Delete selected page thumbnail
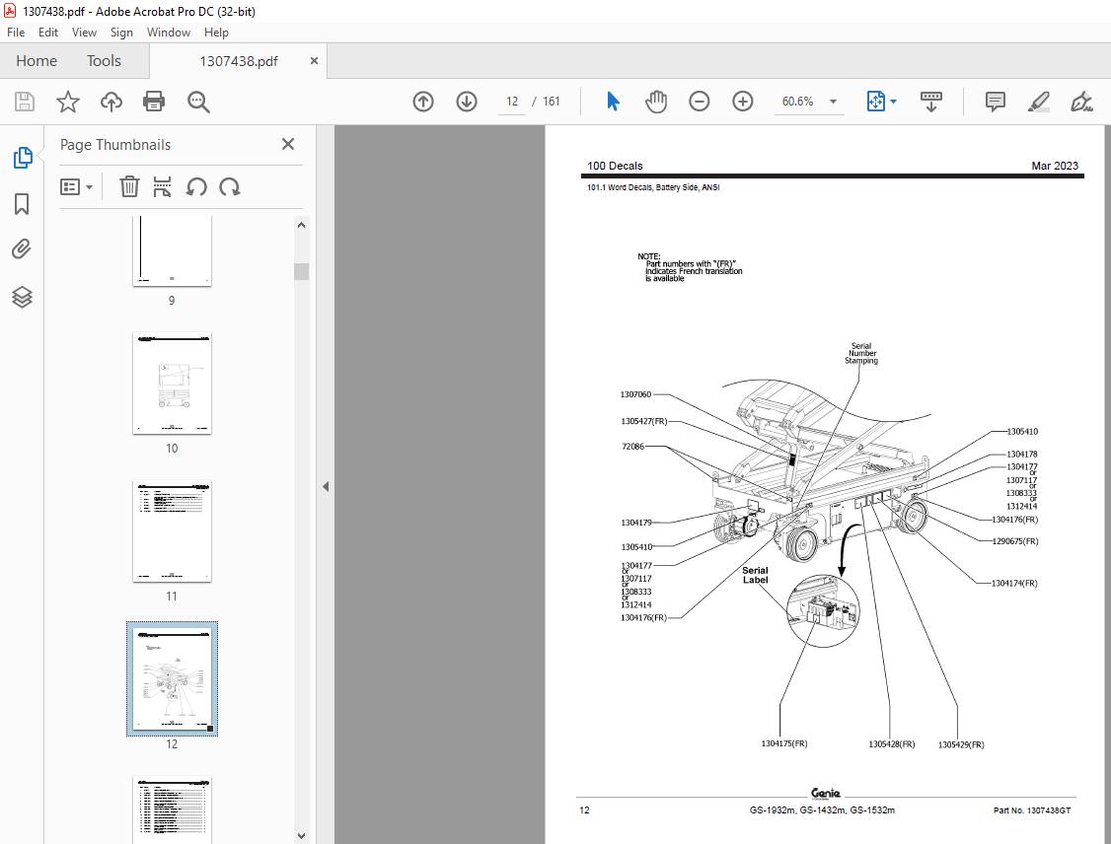The height and width of the screenshot is (844, 1111). pyautogui.click(x=129, y=187)
